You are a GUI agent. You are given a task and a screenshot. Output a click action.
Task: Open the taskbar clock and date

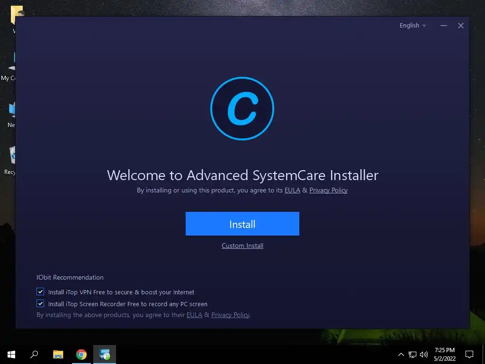pyautogui.click(x=444, y=355)
